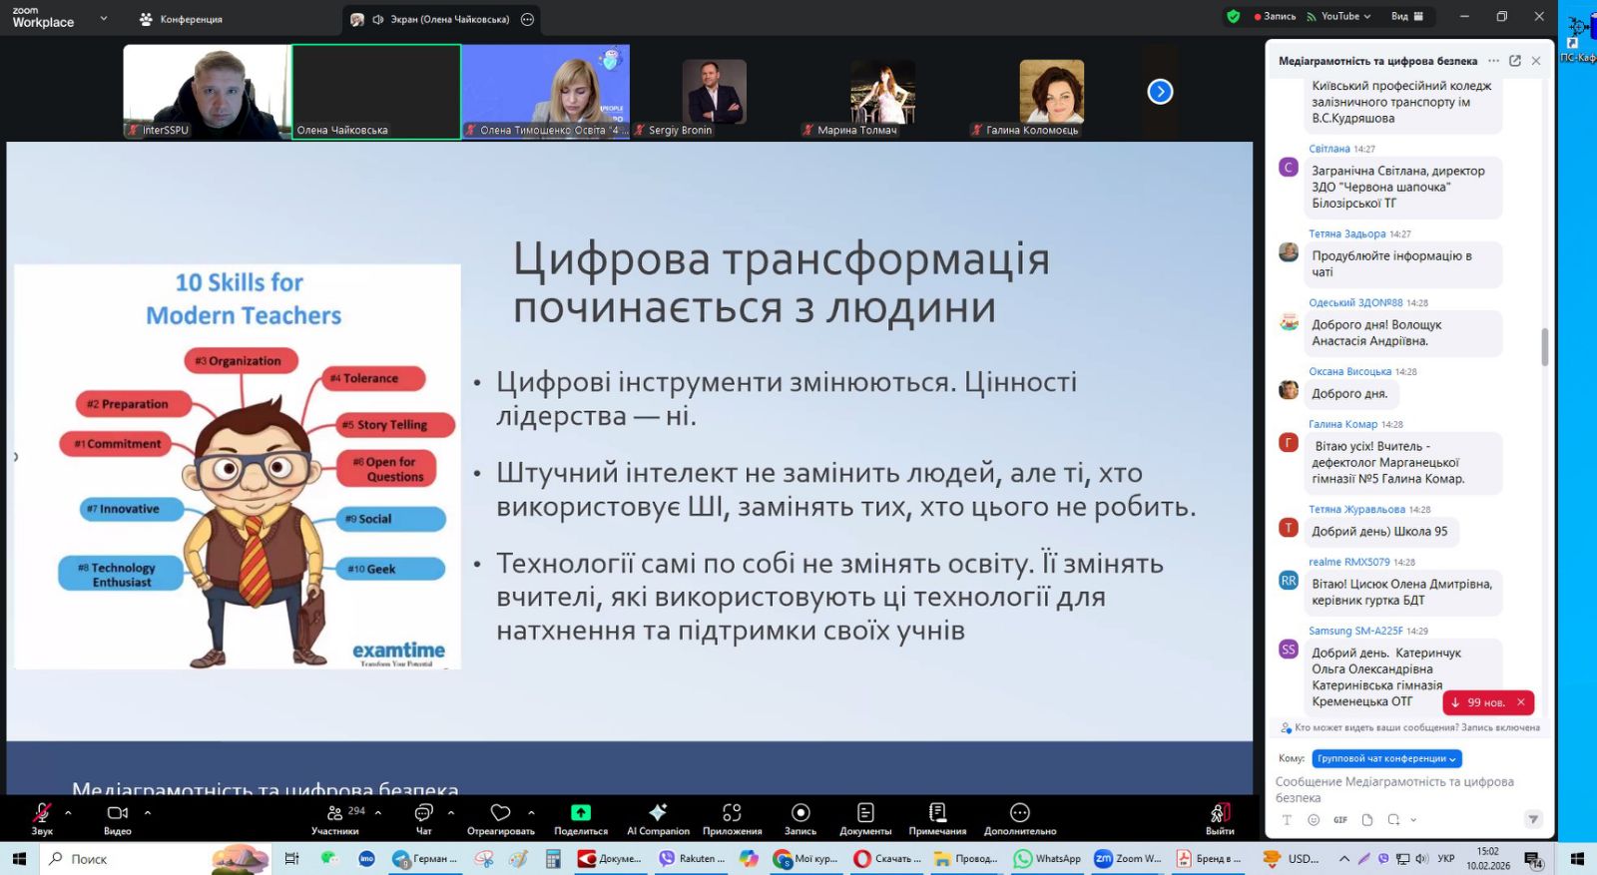
Task: Pop out the chat panel into a window
Action: point(1515,61)
